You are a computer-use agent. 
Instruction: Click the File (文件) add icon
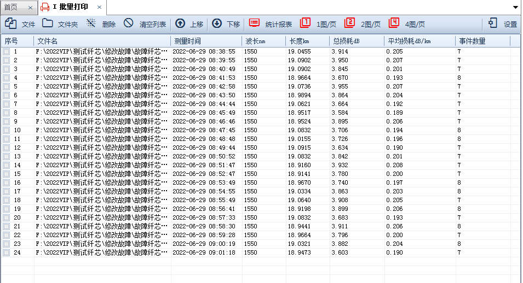coord(11,23)
